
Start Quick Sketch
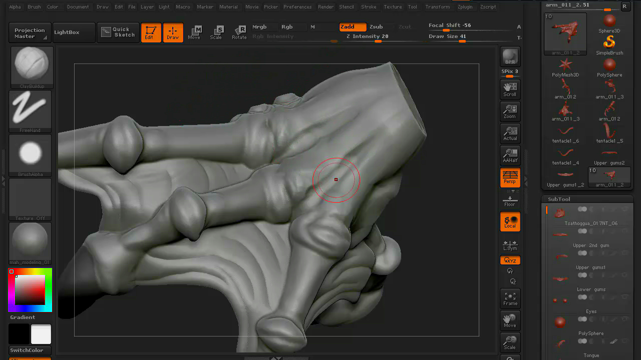click(x=118, y=32)
